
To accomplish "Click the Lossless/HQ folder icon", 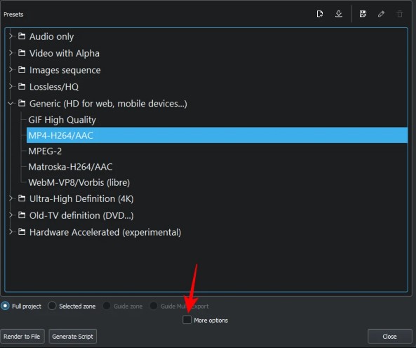I will [22, 86].
